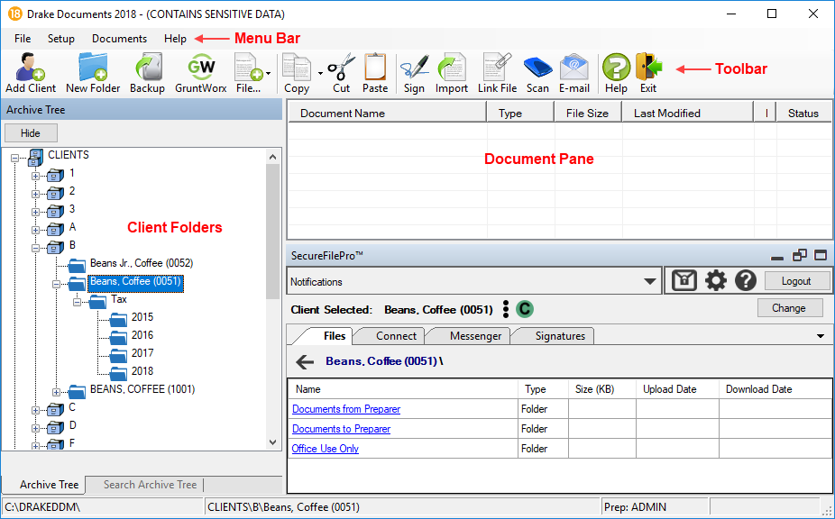Click the SecureFilePro help question icon
This screenshot has height=519, width=835.
(746, 280)
